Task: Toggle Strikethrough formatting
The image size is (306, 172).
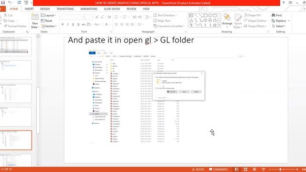Action: [83, 24]
